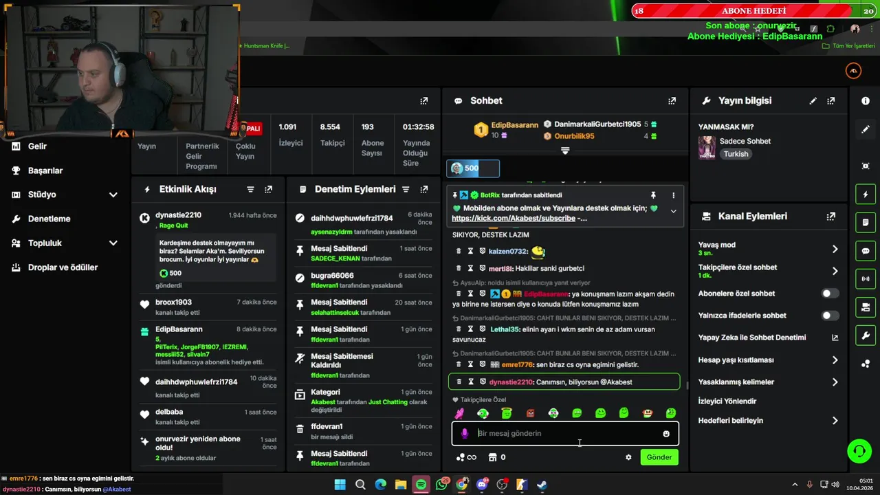Pop out the Kanal Eylemleri panel
Screen dimensions: 880x495
(830, 216)
